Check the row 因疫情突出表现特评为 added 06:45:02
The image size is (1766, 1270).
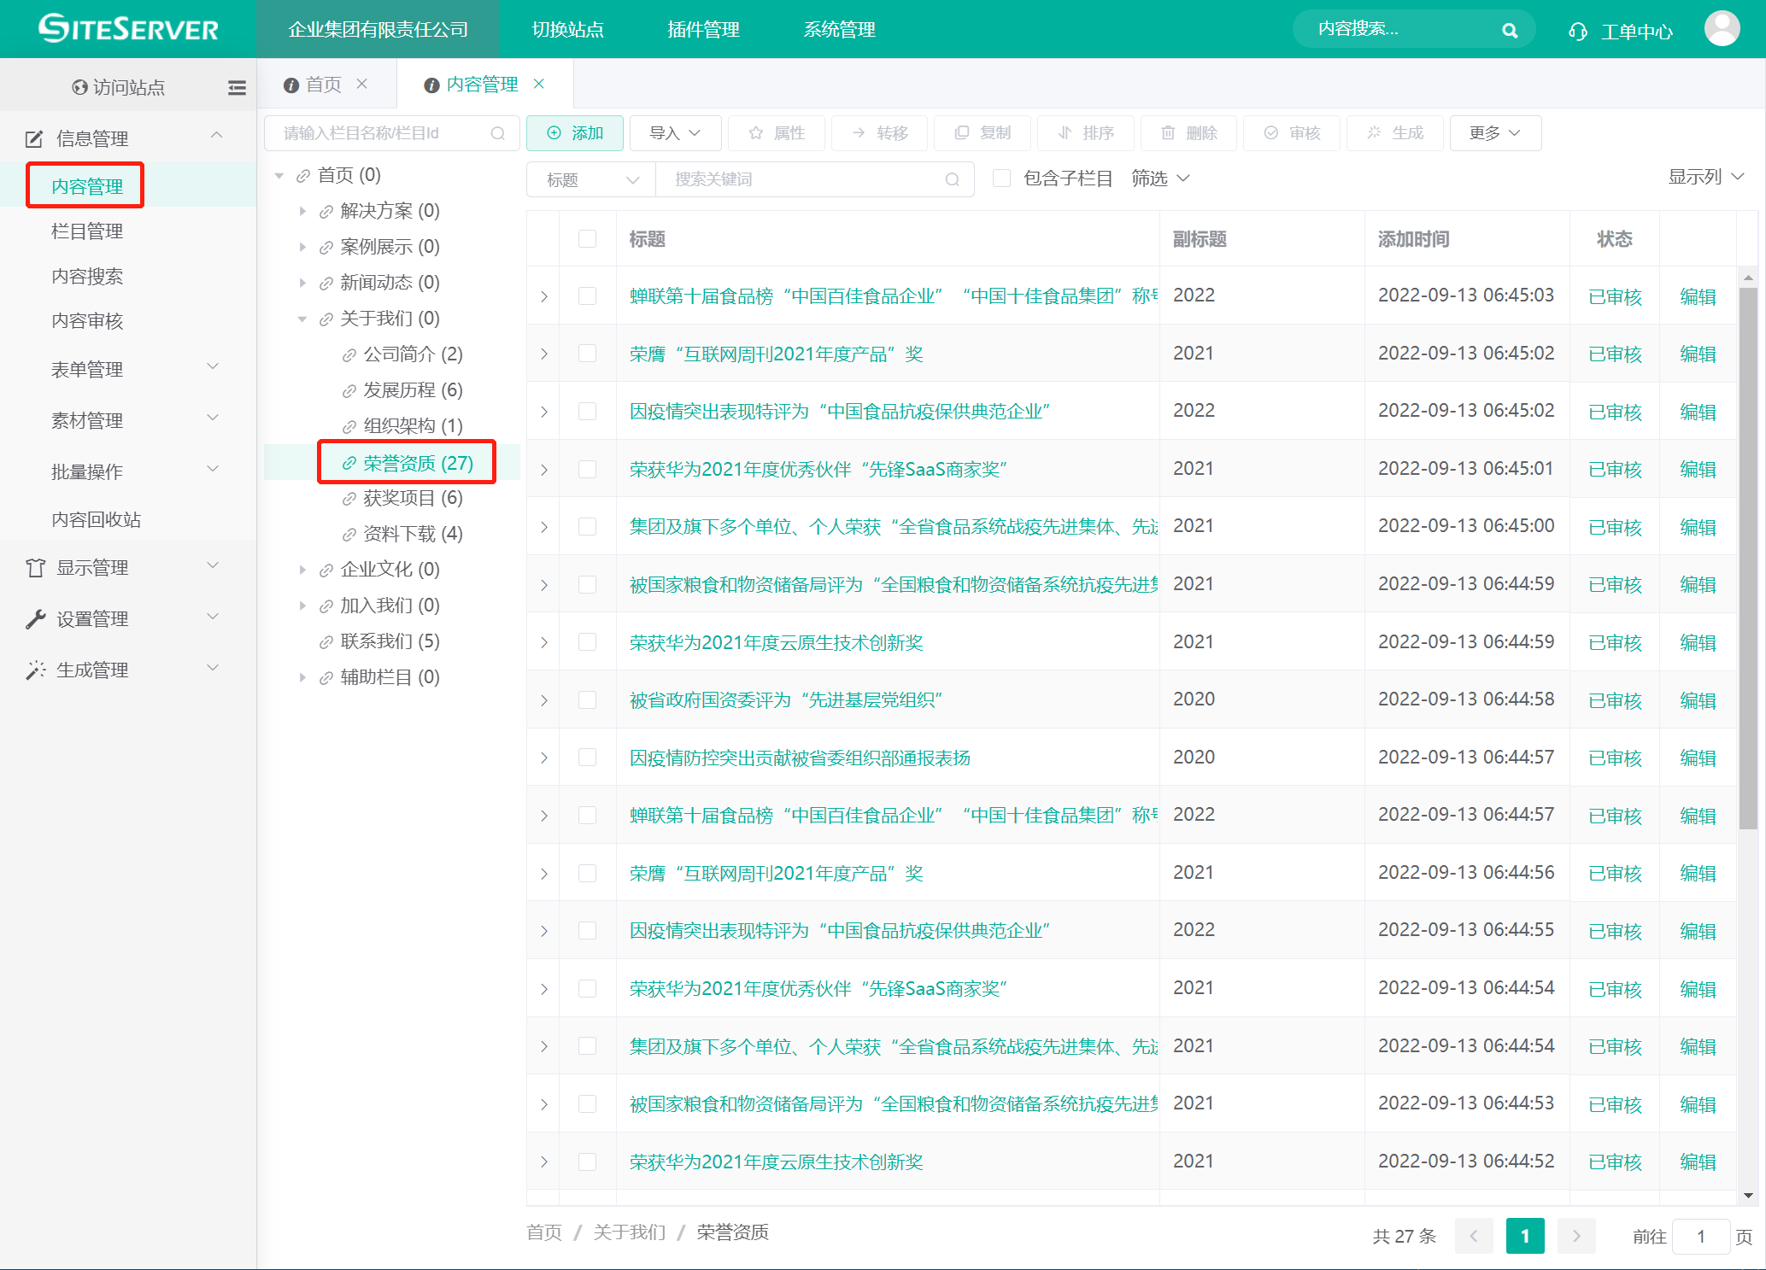coord(587,412)
